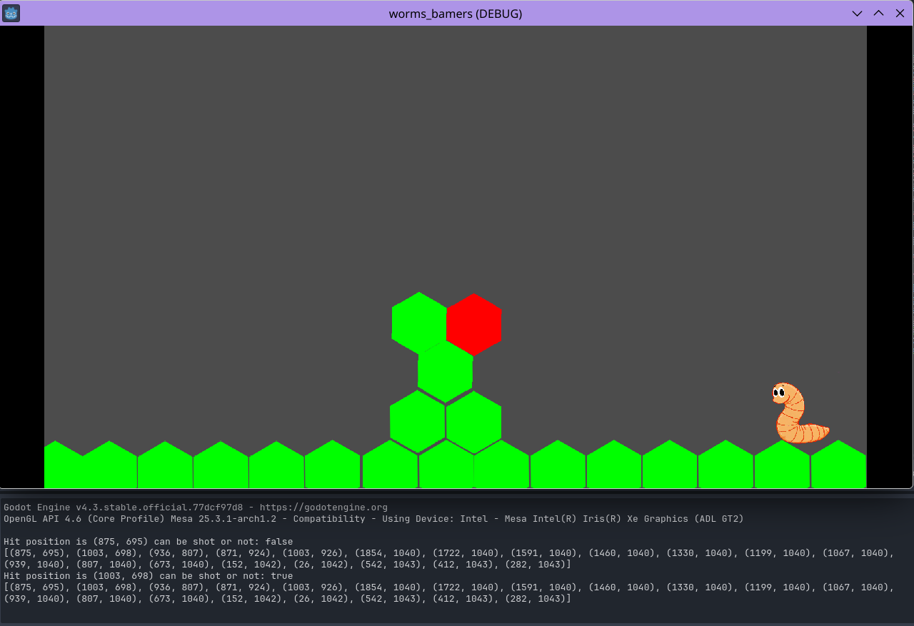Click the worms_bamers (DEBUG) title text
914x626 pixels.
click(x=455, y=14)
